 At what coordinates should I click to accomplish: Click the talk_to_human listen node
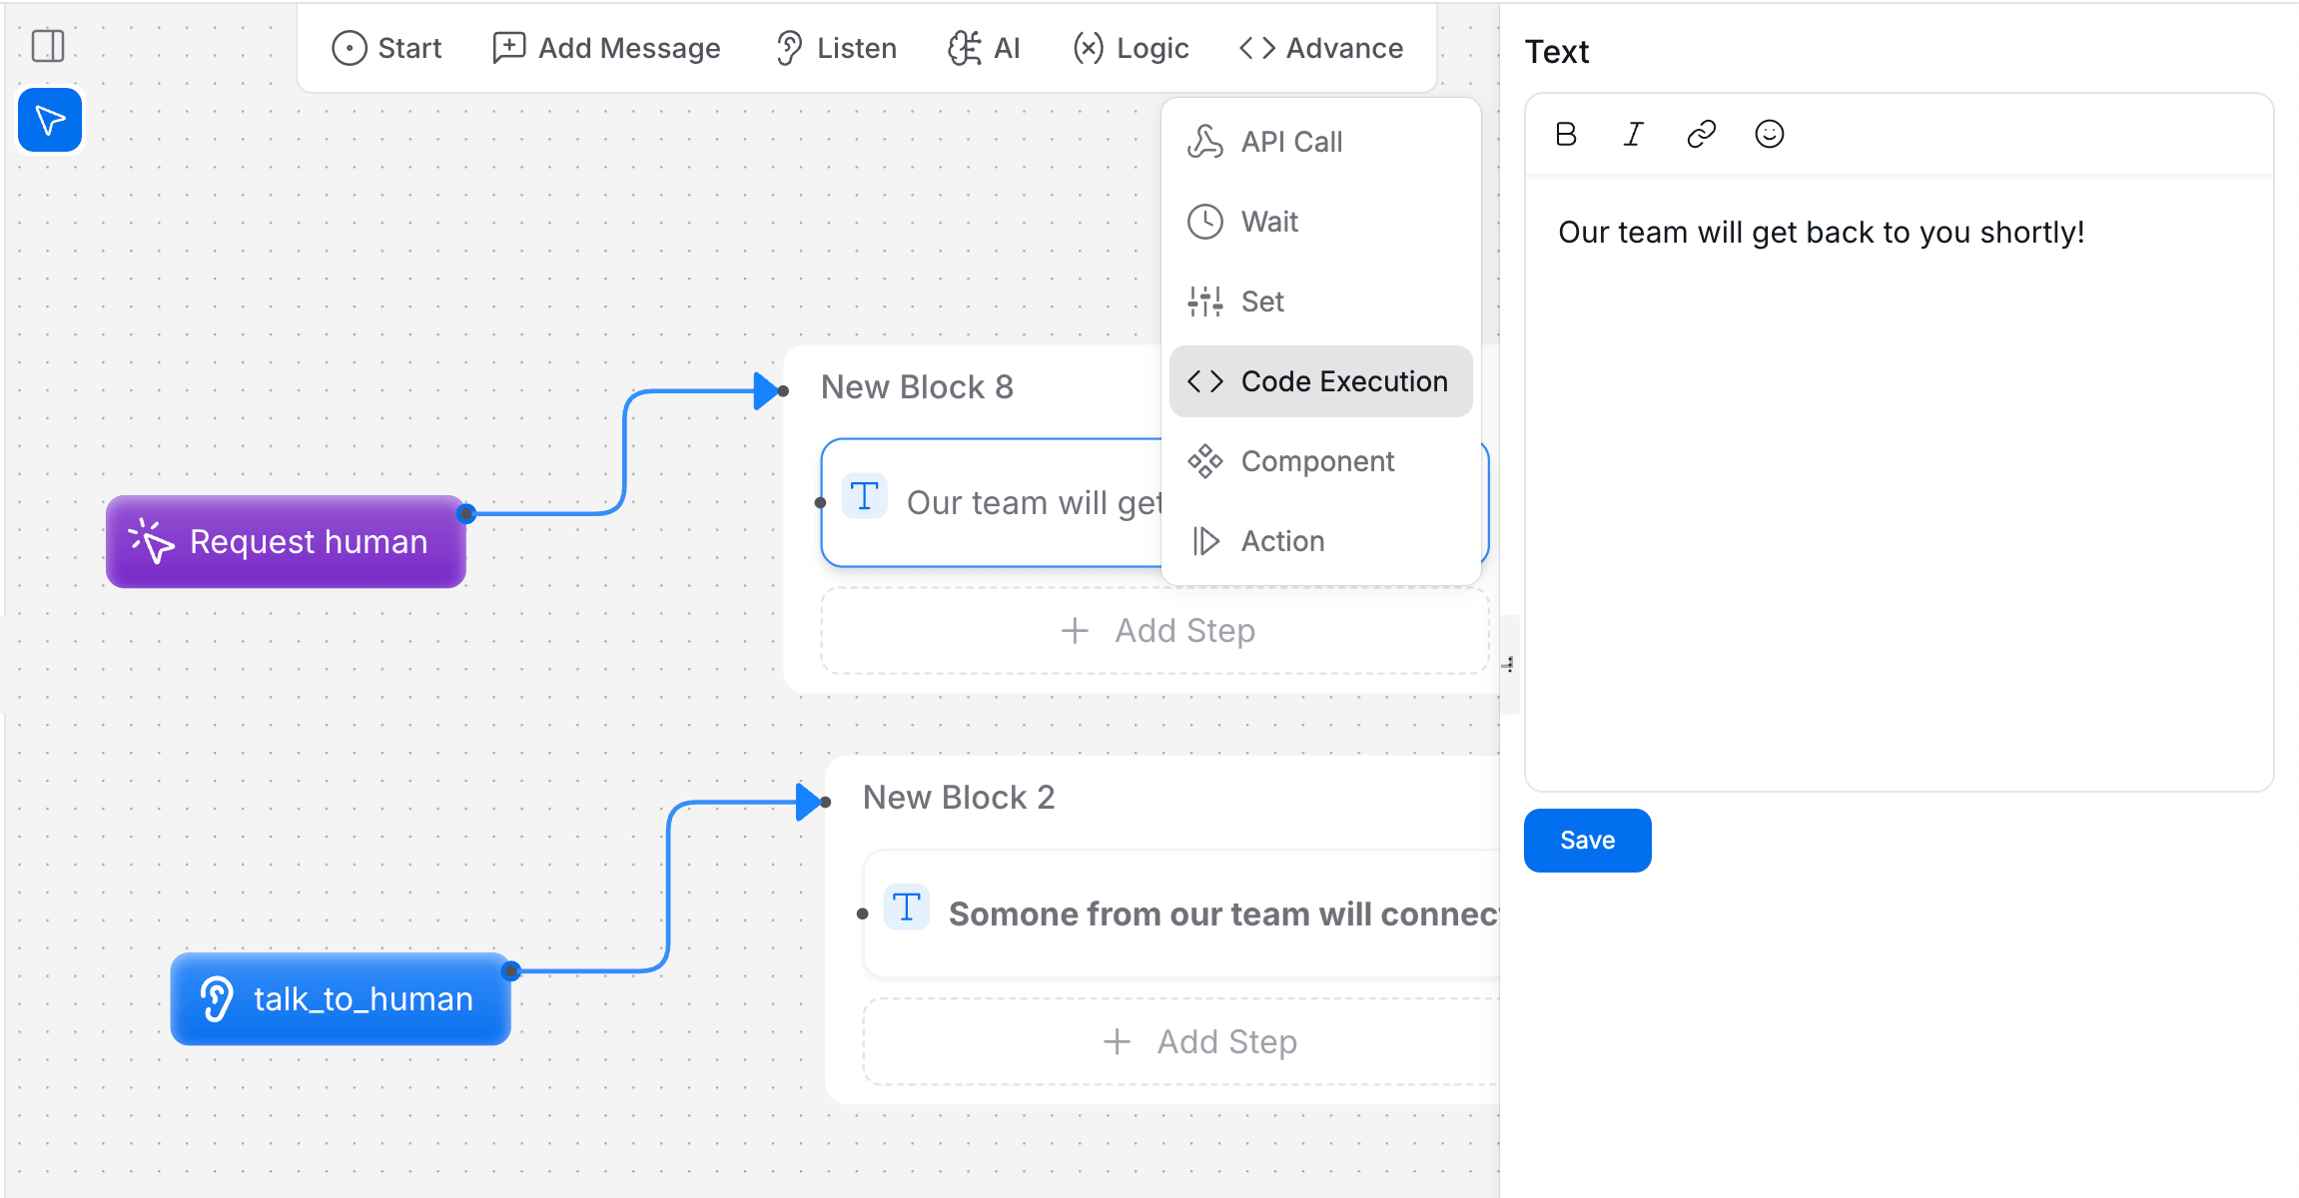(341, 999)
